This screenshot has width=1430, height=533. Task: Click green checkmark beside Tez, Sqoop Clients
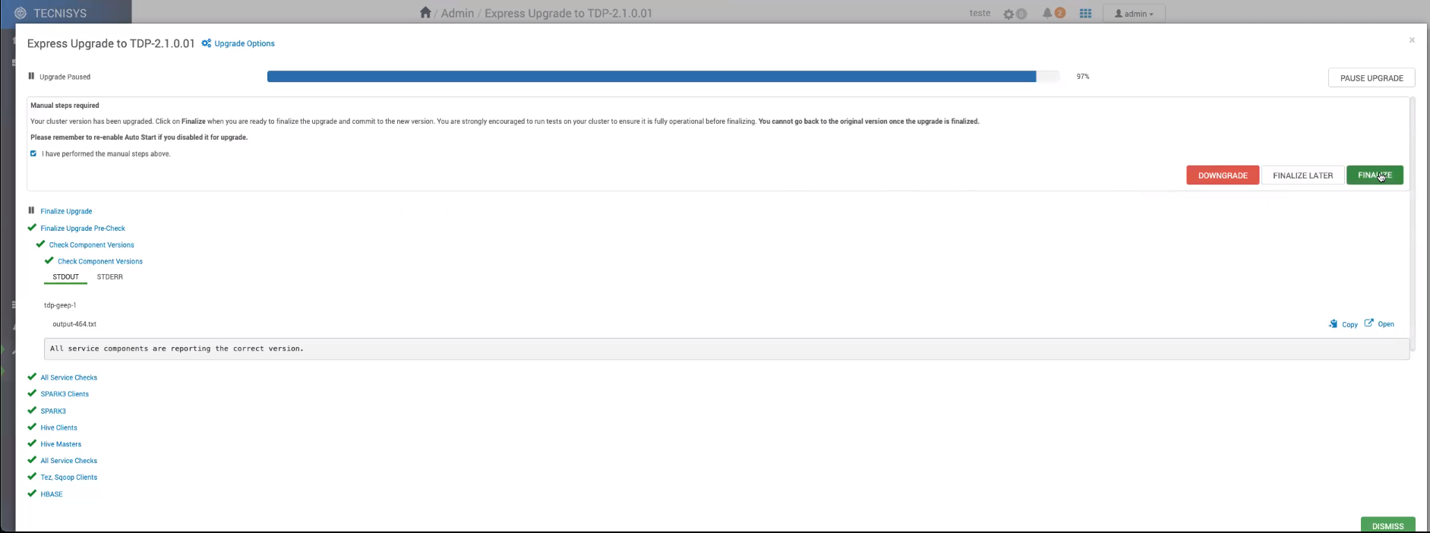32,477
